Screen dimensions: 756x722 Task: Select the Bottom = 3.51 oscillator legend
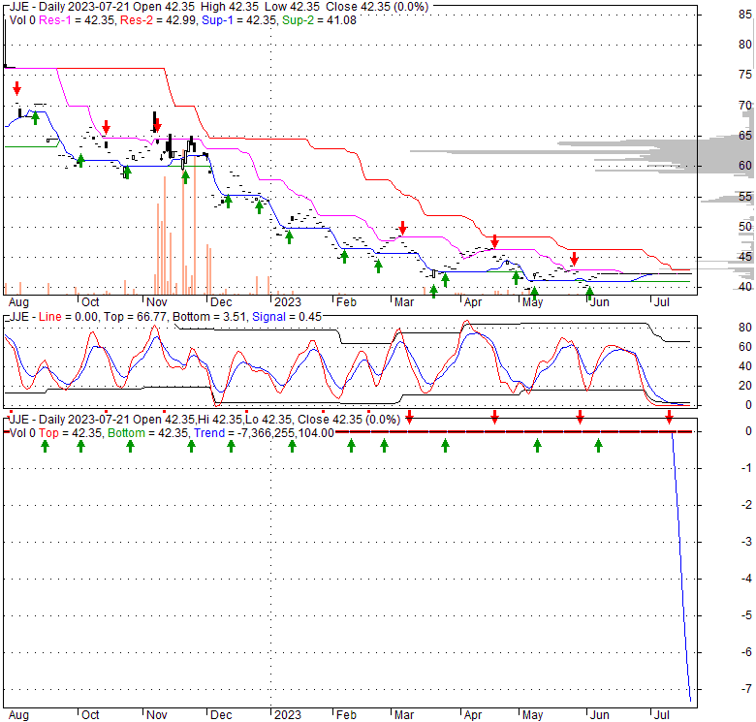tap(208, 317)
